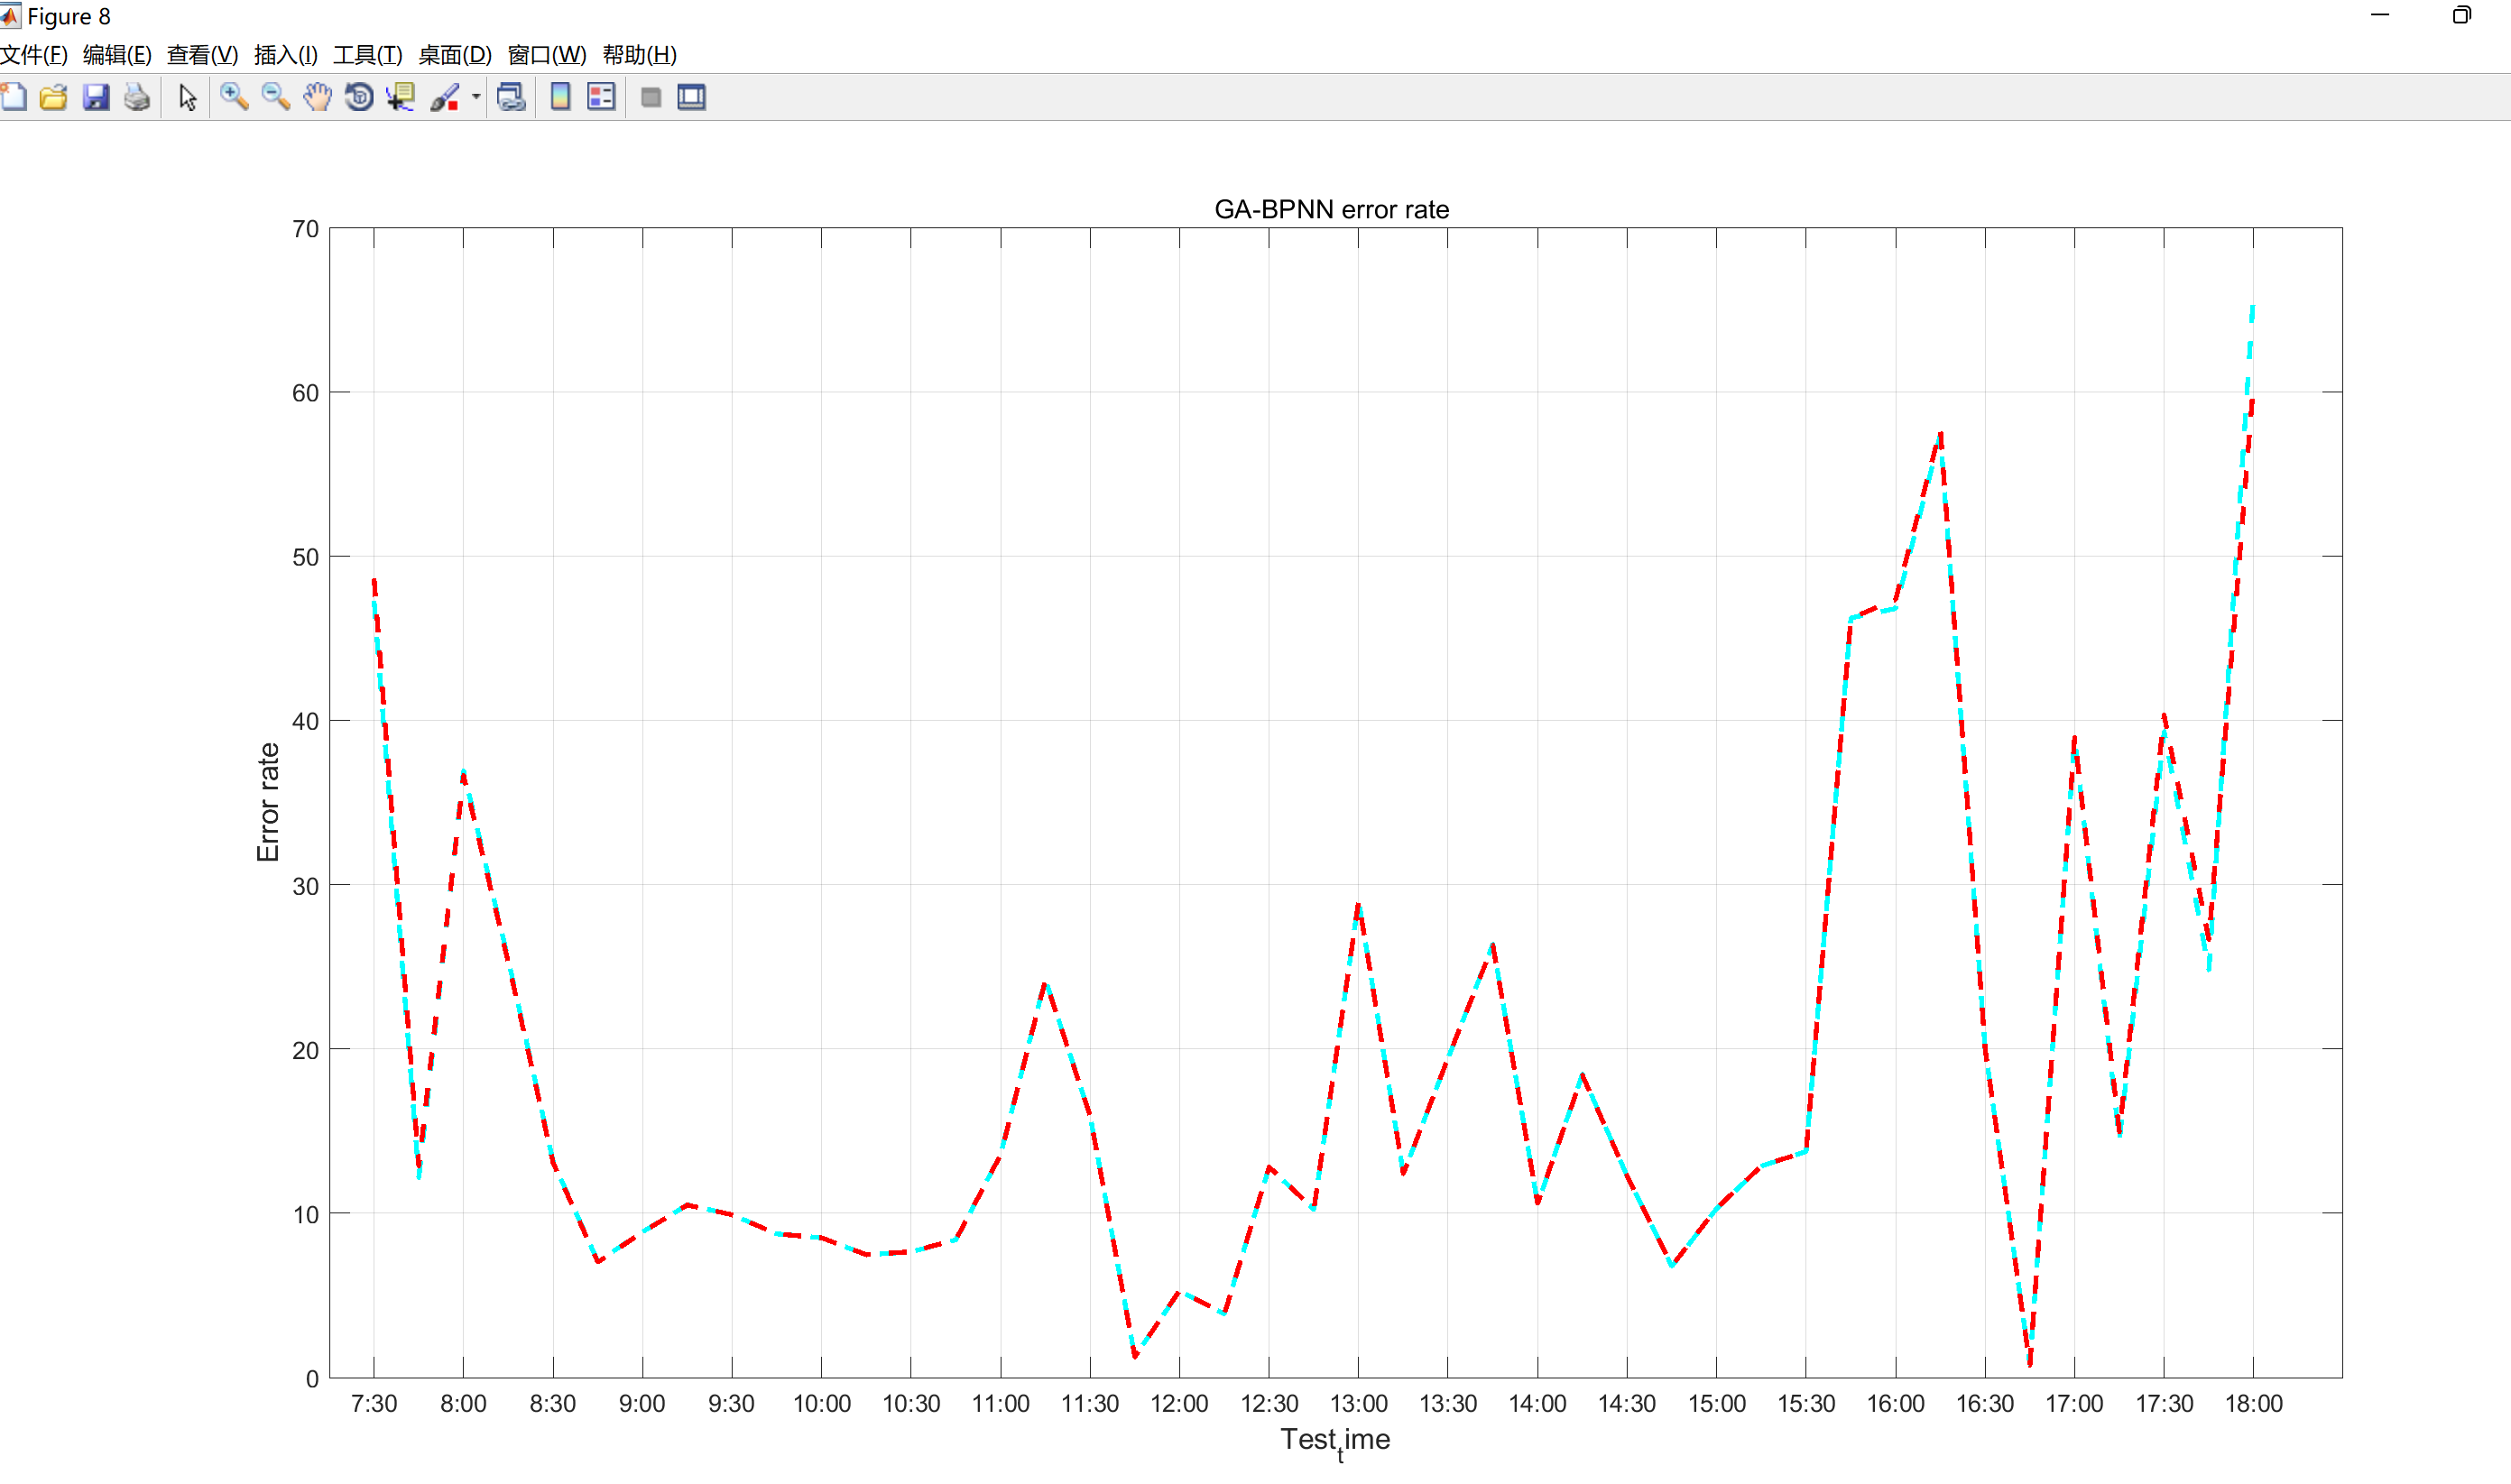Open the 插入(I) menu
Image resolution: width=2511 pixels, height=1484 pixels.
286,55
